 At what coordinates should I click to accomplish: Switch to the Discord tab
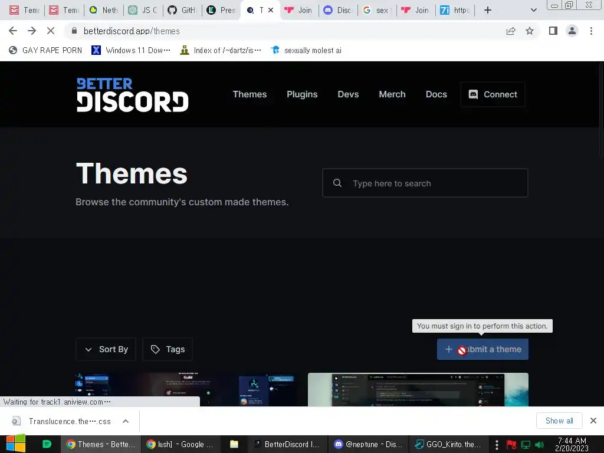pos(338,10)
